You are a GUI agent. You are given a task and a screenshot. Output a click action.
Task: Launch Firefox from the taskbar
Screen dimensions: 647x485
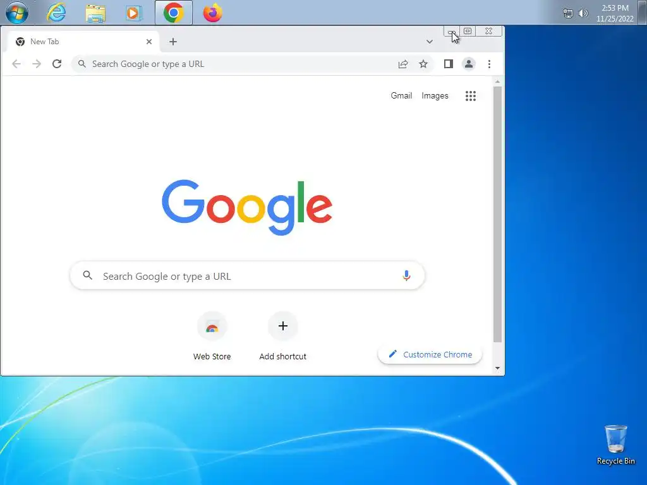212,13
